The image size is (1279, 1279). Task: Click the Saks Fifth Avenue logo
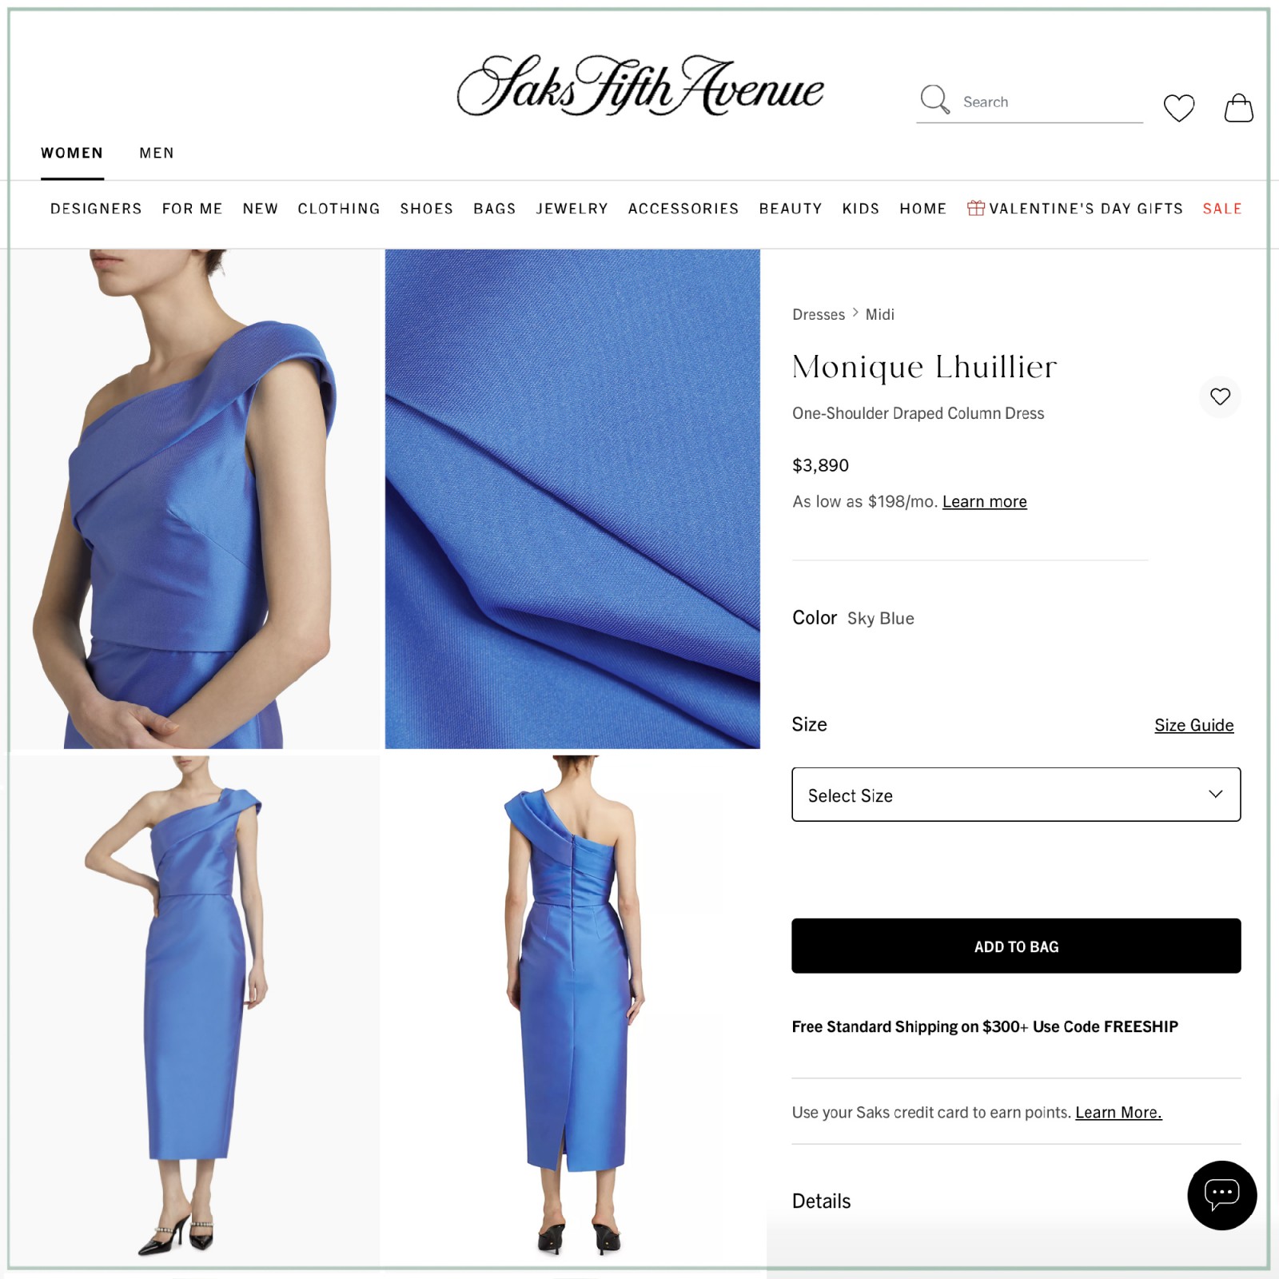tap(639, 86)
